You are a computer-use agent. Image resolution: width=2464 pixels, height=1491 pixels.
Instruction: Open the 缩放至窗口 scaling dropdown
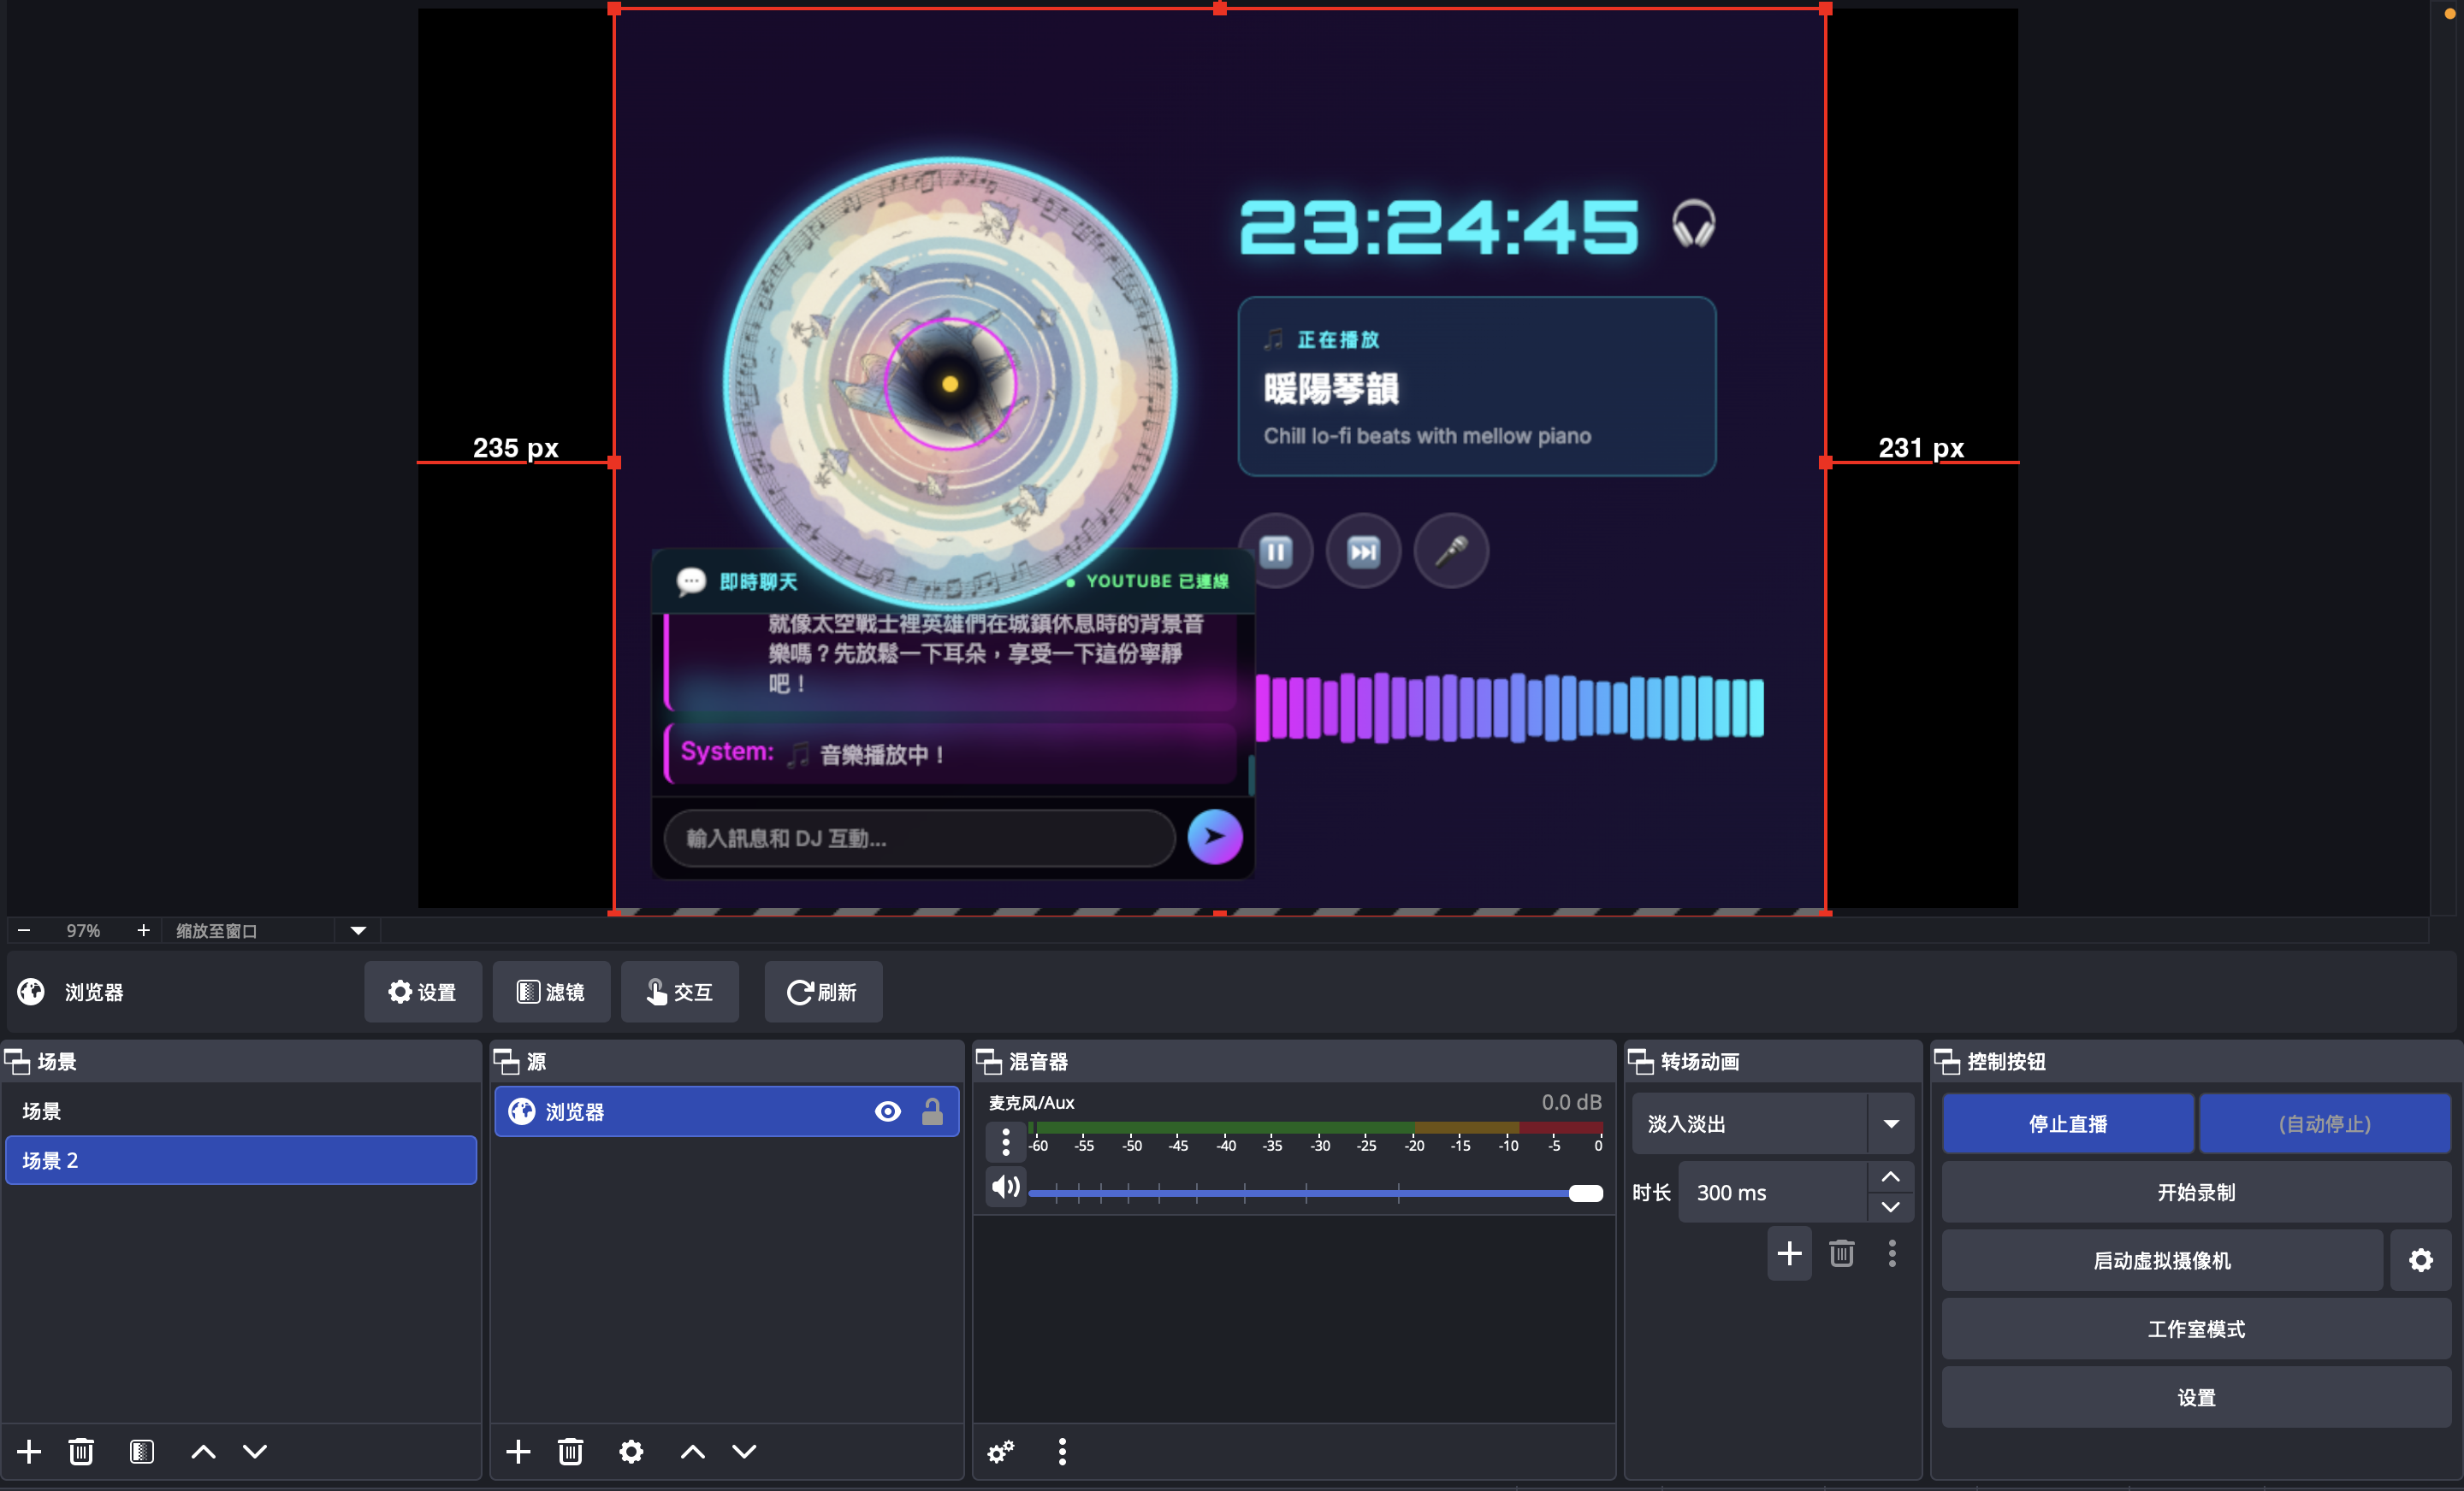(358, 930)
